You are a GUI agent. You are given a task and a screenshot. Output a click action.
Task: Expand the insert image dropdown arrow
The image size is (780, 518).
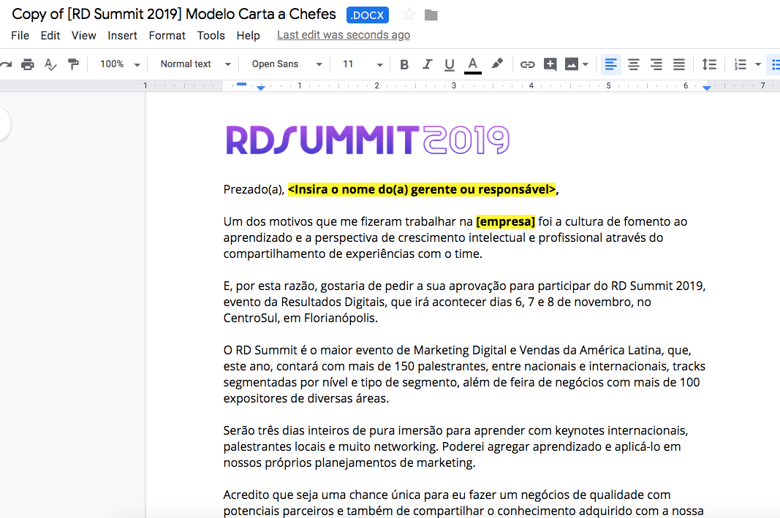[x=586, y=64]
